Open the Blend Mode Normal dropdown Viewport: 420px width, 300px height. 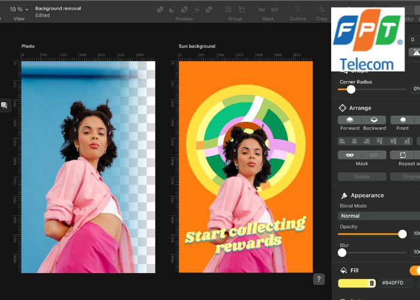(378, 215)
